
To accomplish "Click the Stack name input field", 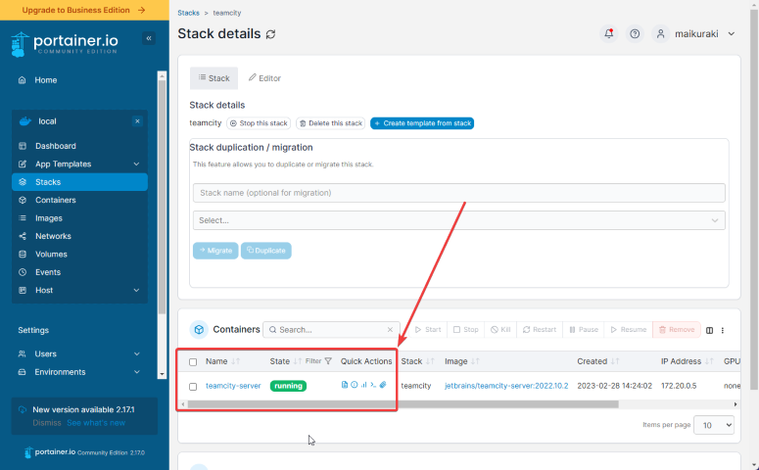I will tap(459, 193).
